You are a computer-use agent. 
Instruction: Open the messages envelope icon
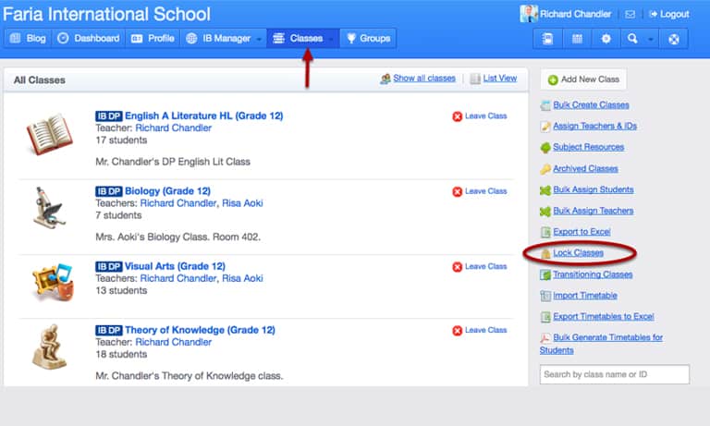coord(630,14)
